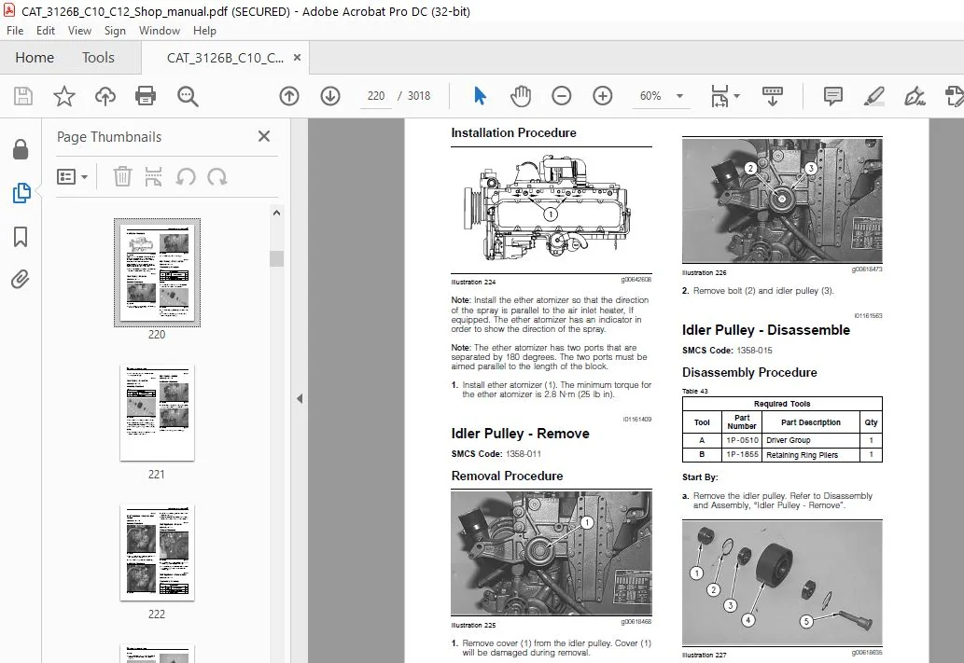Go to previous page arrow
Viewport: 964px width, 663px height.
(x=289, y=96)
